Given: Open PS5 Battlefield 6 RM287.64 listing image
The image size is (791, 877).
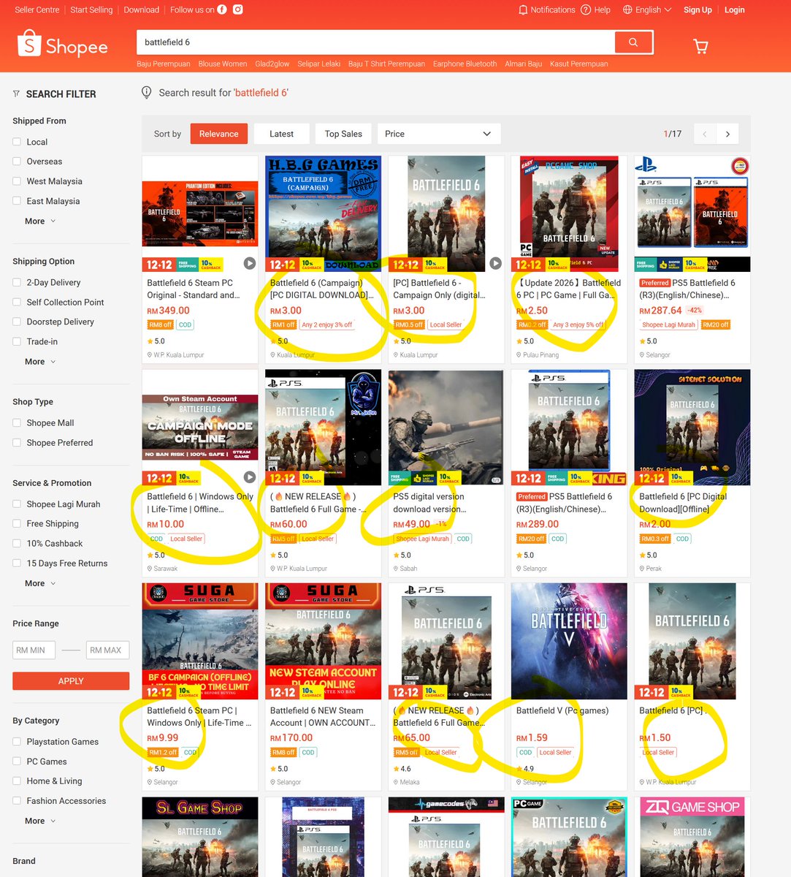Looking at the screenshot, I should [692, 213].
